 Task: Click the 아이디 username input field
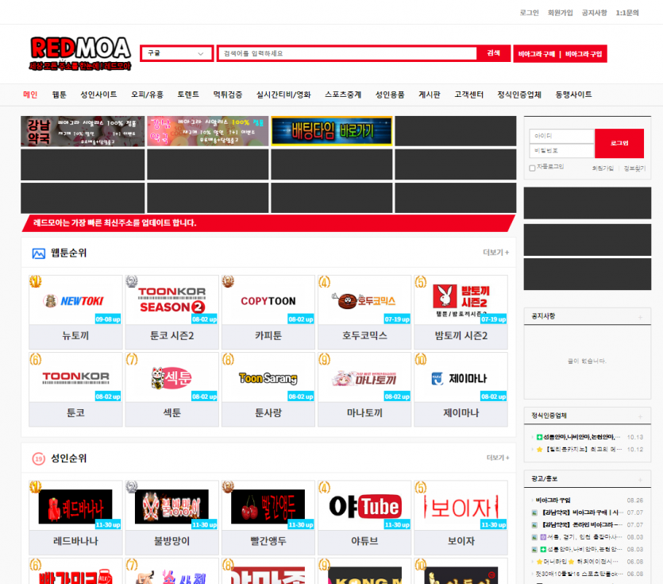click(x=561, y=137)
